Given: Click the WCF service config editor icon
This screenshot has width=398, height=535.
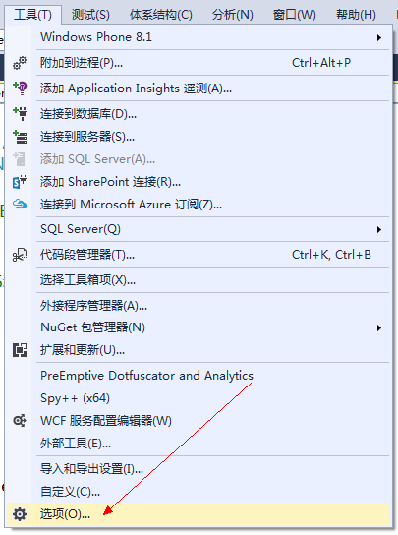Looking at the screenshot, I should click(x=20, y=420).
